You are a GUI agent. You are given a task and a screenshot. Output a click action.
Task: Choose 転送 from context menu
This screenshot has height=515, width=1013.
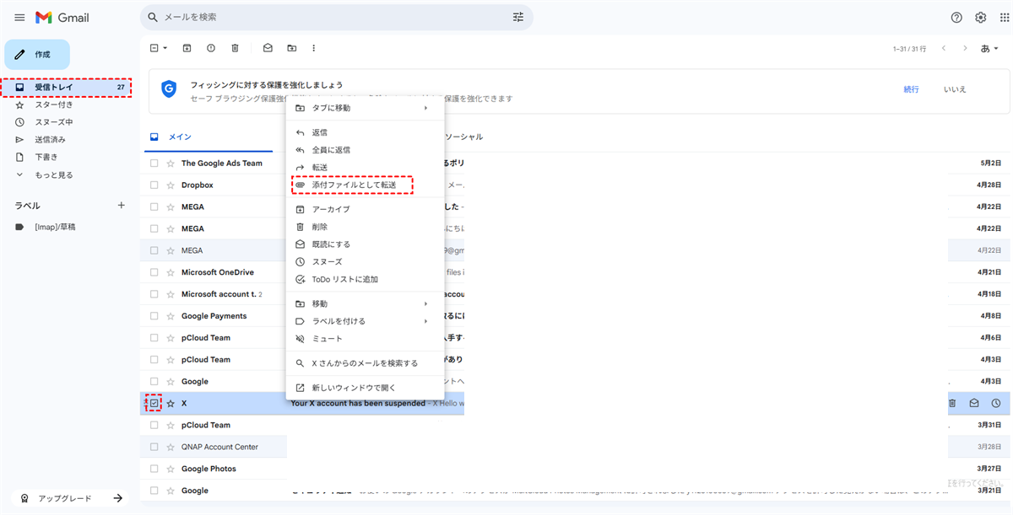365,167
